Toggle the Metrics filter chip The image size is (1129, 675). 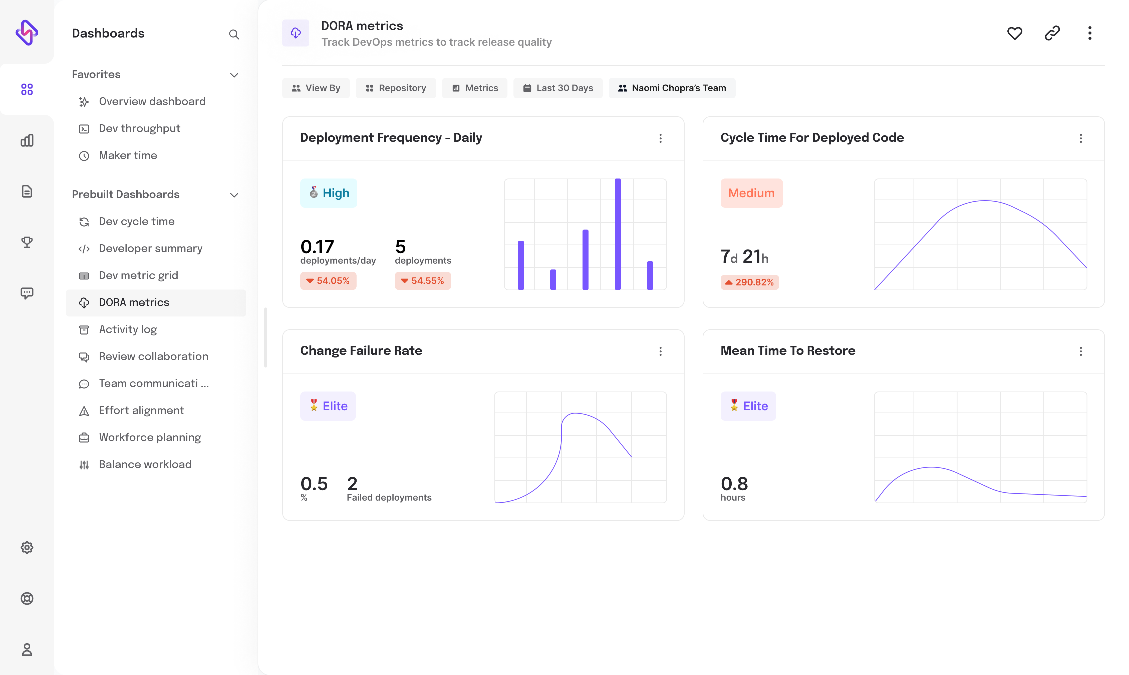click(474, 88)
